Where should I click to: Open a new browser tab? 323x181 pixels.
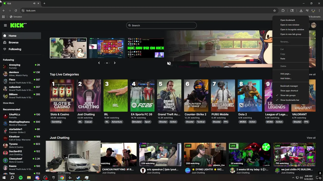tap(44, 3)
